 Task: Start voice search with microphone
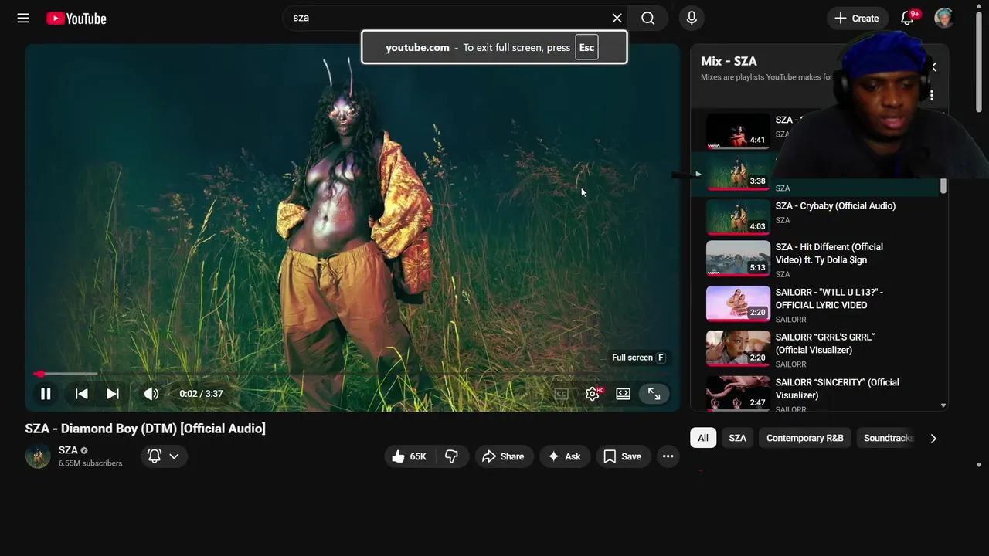tap(692, 18)
